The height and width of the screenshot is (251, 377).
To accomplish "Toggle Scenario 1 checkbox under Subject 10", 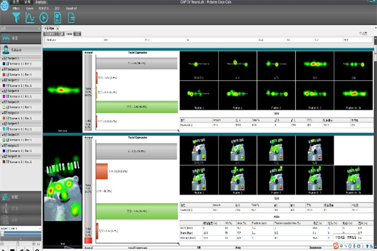I will coord(8,162).
